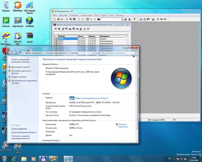Image resolution: width=202 pixels, height=162 pixels.
Task: Open the GOM Player desktop icon
Action: pyautogui.click(x=18, y=6)
